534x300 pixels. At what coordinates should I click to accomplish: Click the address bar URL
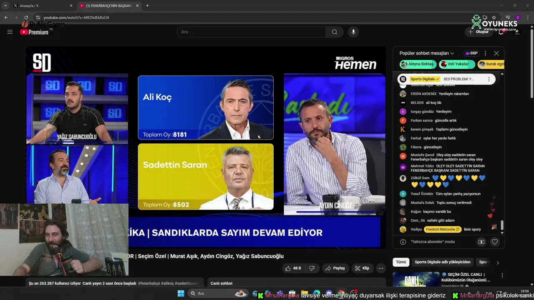(76, 17)
